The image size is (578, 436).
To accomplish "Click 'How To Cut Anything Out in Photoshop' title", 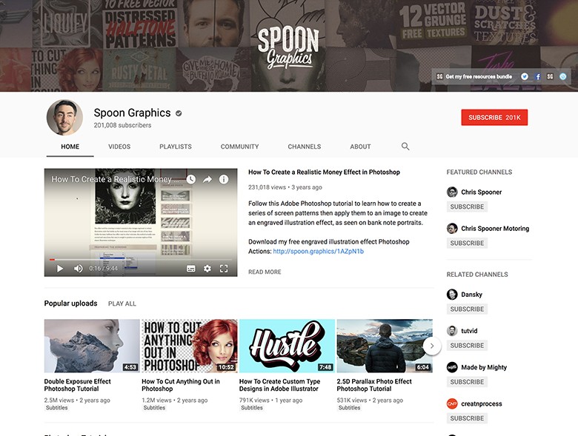I will click(181, 385).
